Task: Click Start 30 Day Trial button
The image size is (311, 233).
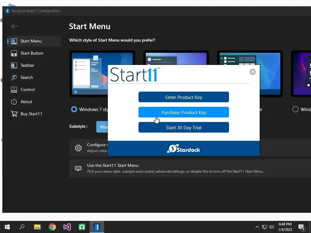Action: [184, 127]
